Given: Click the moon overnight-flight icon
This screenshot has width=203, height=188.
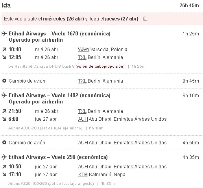Looking at the screenshot, I should 145,19.
